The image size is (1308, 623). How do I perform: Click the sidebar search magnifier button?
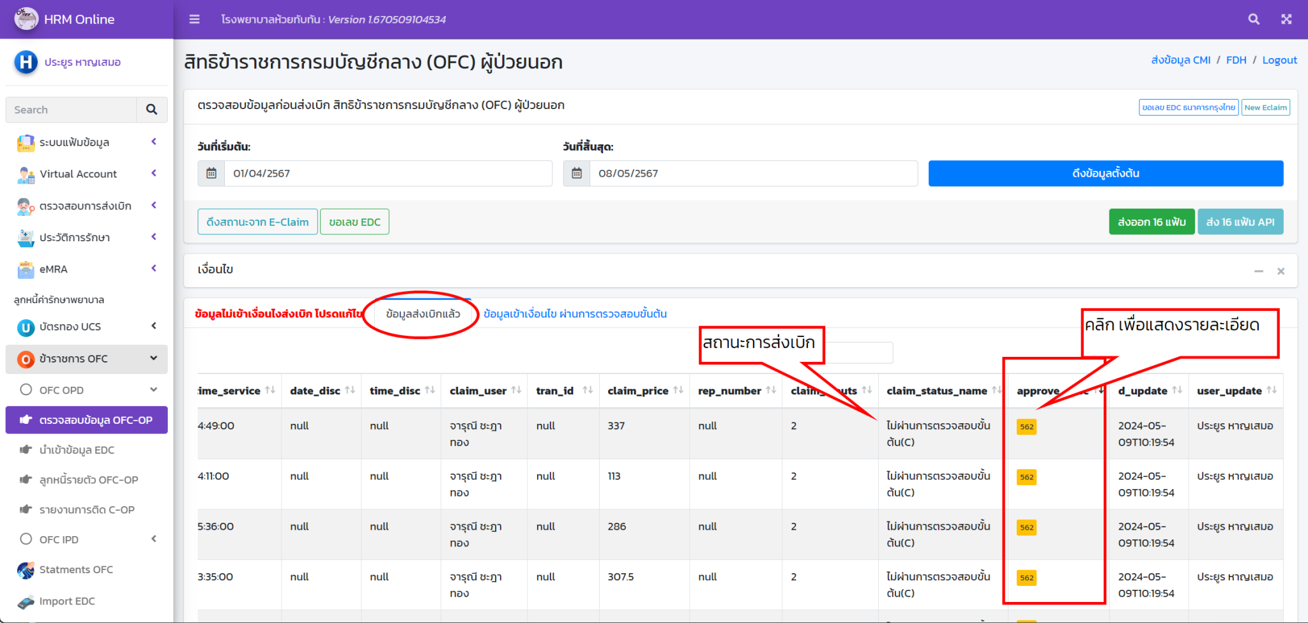pyautogui.click(x=151, y=110)
